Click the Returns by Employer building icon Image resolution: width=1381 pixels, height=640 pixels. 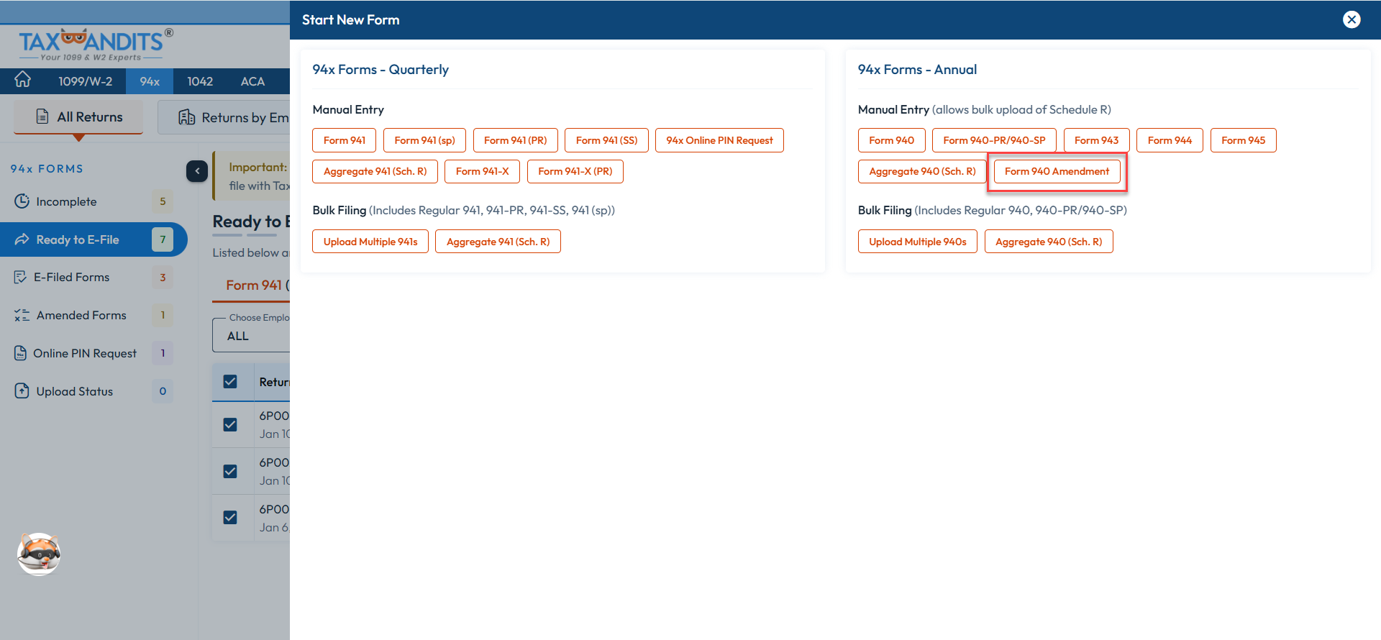click(x=187, y=117)
